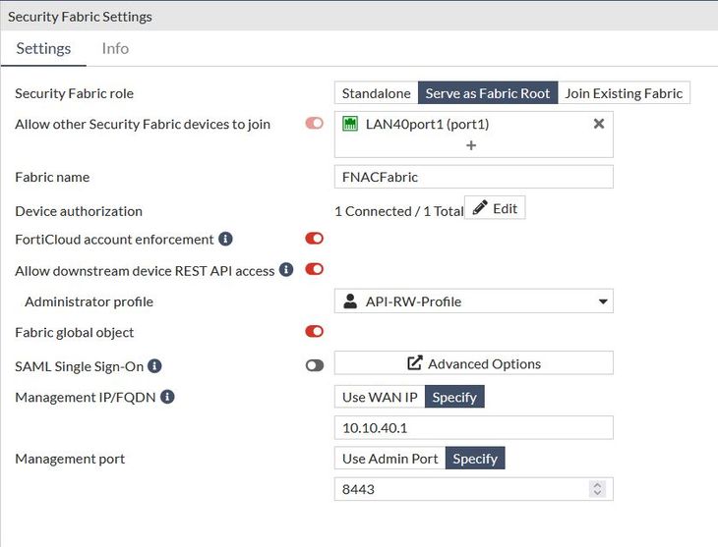Toggle Fabric global object switch
The image size is (718, 547).
[314, 332]
